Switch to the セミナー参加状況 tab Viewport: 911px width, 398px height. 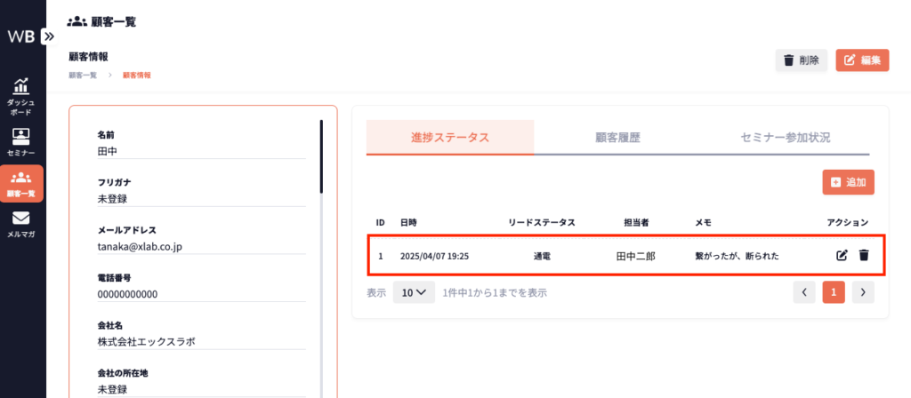click(786, 138)
